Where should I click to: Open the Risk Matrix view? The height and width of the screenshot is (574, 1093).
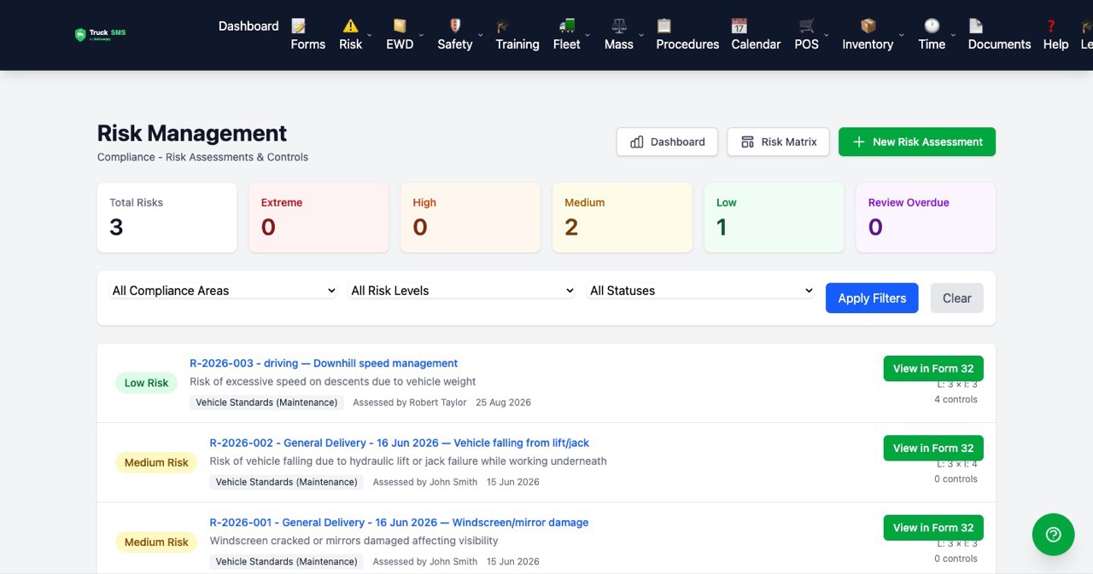(779, 142)
